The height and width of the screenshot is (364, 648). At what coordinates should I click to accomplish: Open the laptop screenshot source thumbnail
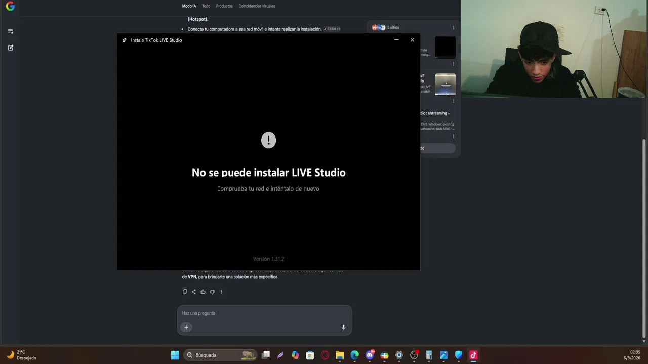pos(445,84)
